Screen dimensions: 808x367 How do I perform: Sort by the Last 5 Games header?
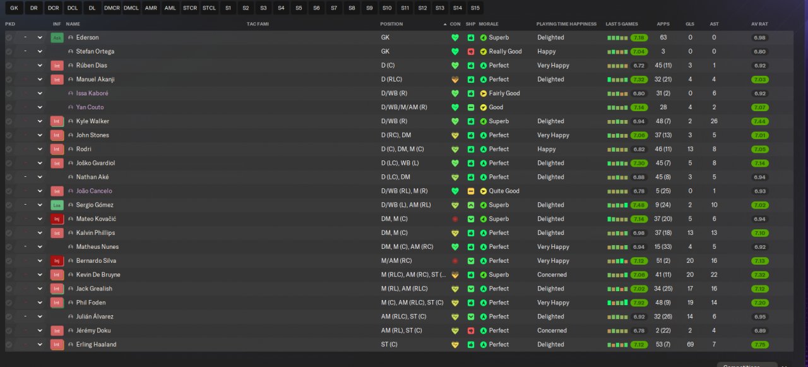tap(622, 24)
